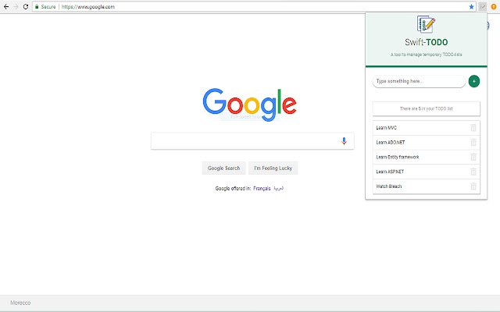Click the Morocco footer text
This screenshot has height=312, width=500.
[x=20, y=303]
